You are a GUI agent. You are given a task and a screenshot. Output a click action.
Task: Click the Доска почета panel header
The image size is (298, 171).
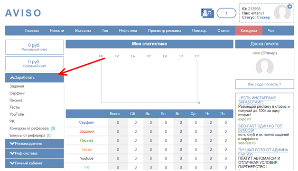[x=264, y=44]
